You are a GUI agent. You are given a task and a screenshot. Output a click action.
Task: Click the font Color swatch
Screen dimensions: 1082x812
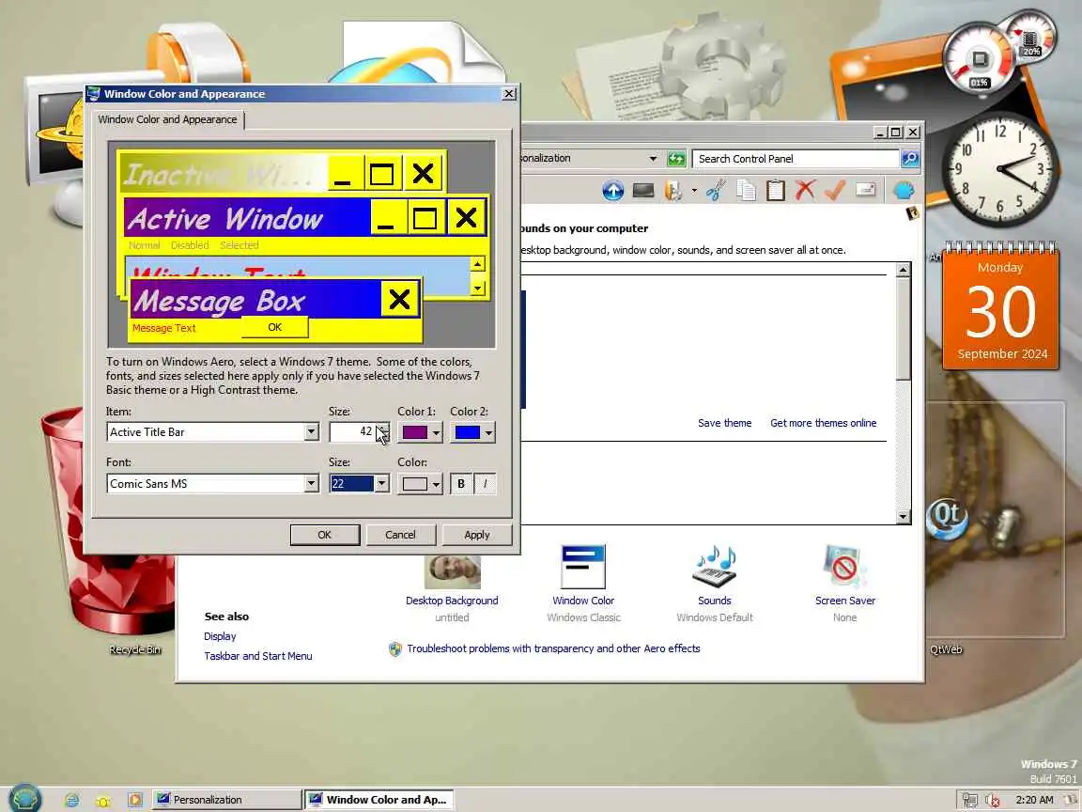click(415, 484)
